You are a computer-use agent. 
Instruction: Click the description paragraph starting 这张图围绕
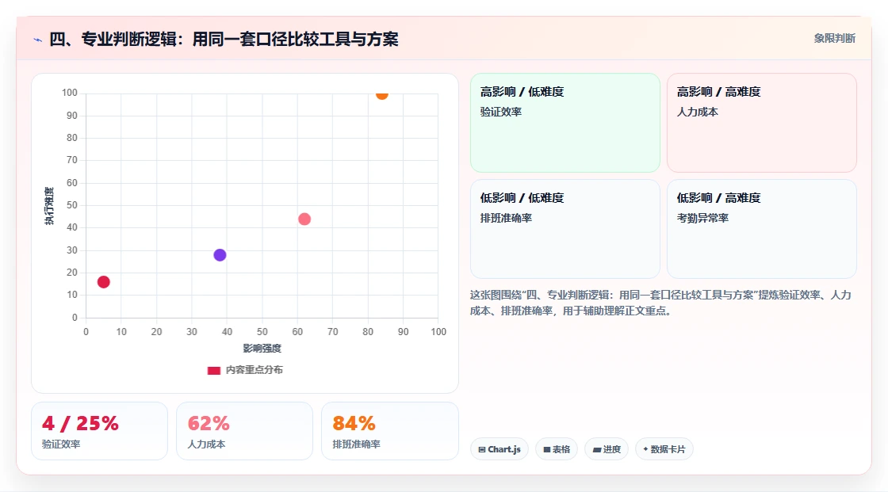click(660, 303)
